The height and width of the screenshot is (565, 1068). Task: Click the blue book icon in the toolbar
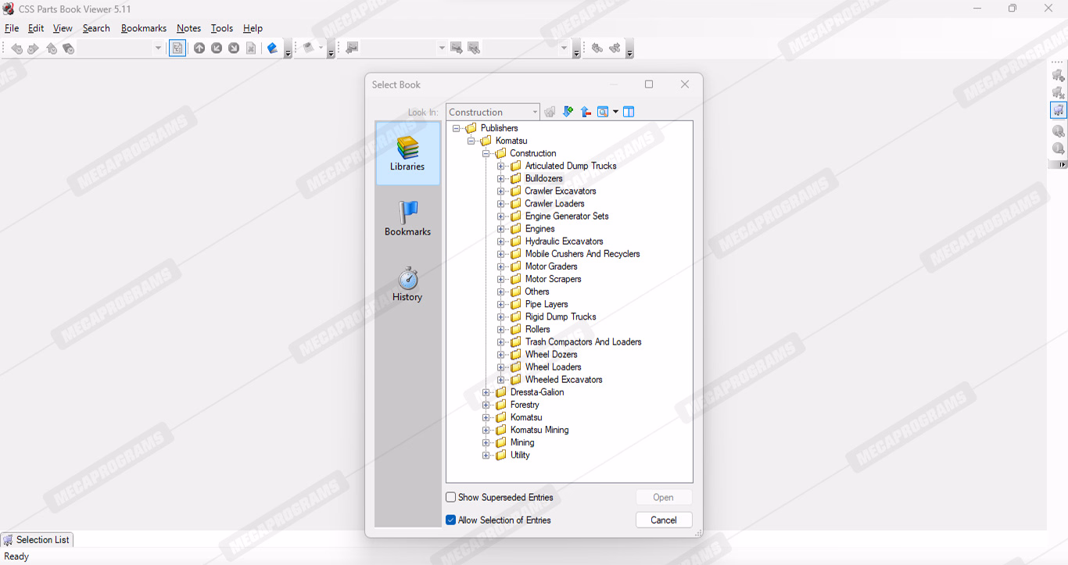pyautogui.click(x=272, y=48)
